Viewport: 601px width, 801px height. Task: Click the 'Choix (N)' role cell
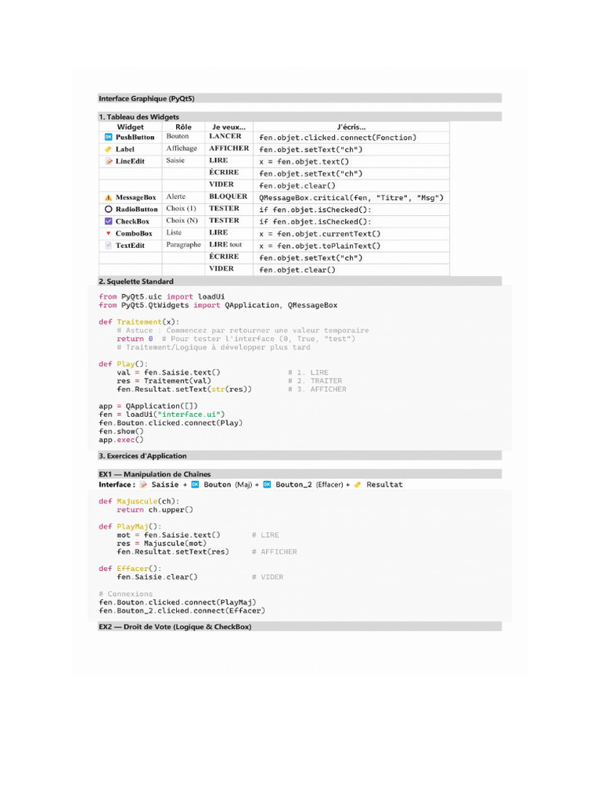pyautogui.click(x=182, y=220)
